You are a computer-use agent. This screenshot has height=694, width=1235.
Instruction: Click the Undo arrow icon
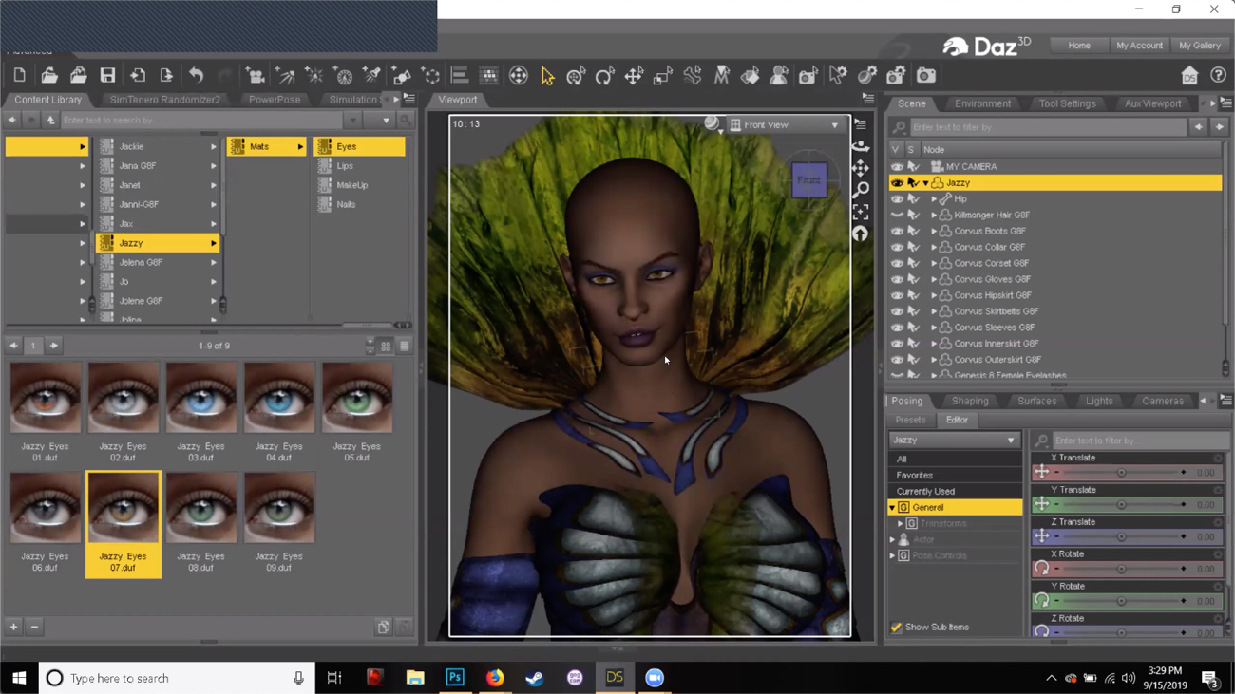(x=196, y=75)
